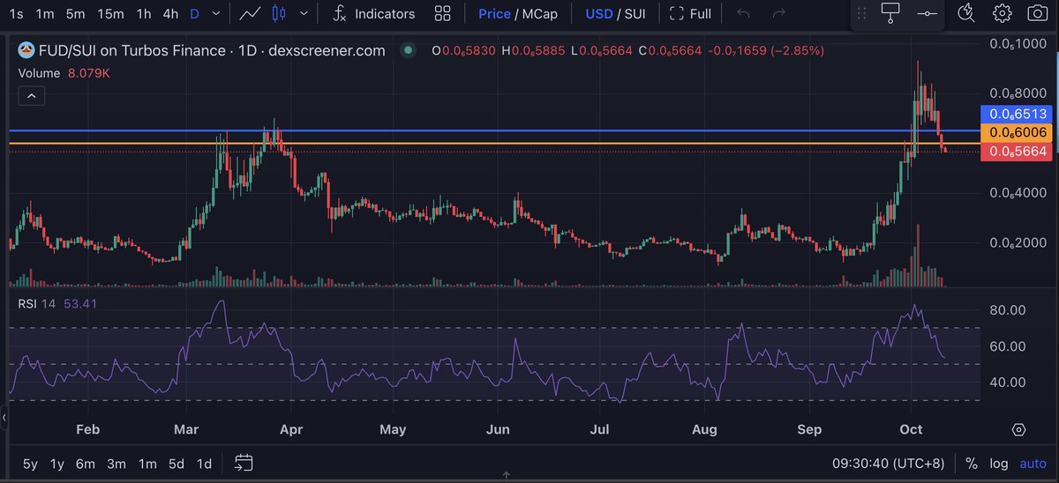Set range to 5d

[x=176, y=463]
